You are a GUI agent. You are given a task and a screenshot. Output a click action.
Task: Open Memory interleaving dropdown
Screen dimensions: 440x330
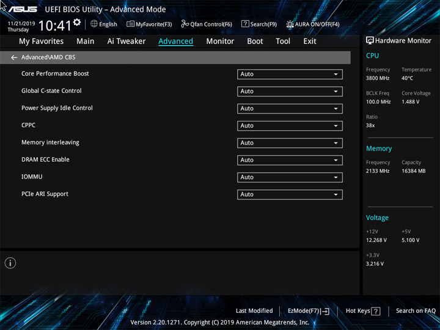(x=290, y=143)
